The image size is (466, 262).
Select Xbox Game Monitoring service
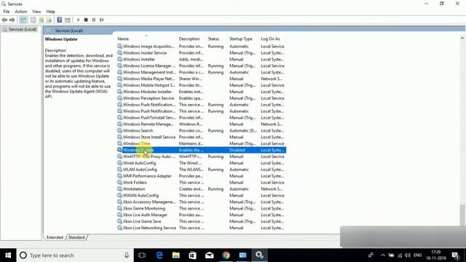tap(201, 209)
